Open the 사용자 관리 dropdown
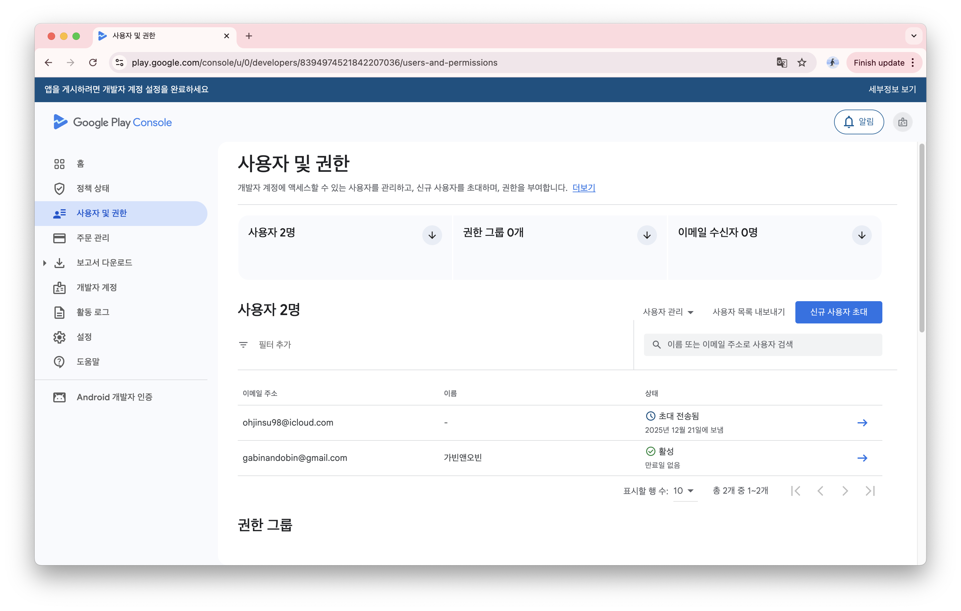 point(668,312)
